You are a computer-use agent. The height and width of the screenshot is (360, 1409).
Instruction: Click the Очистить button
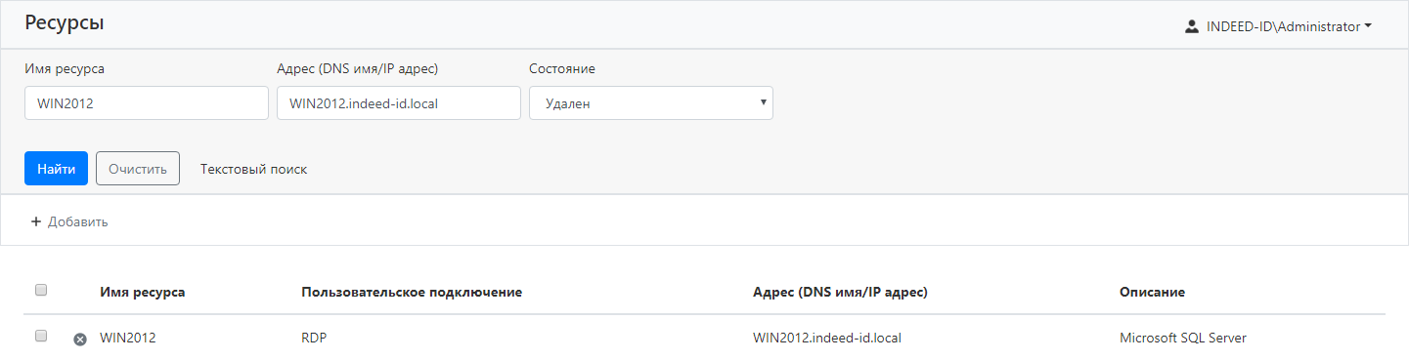[x=138, y=168]
